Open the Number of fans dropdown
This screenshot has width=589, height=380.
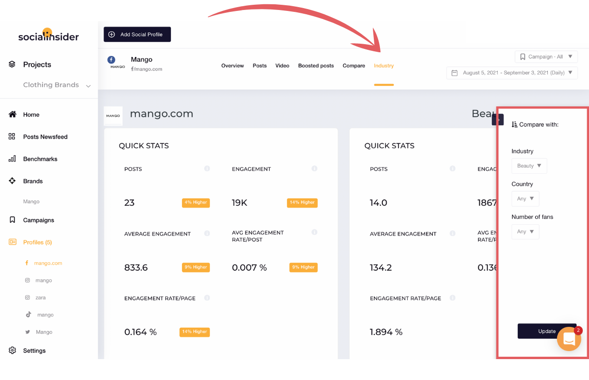525,231
